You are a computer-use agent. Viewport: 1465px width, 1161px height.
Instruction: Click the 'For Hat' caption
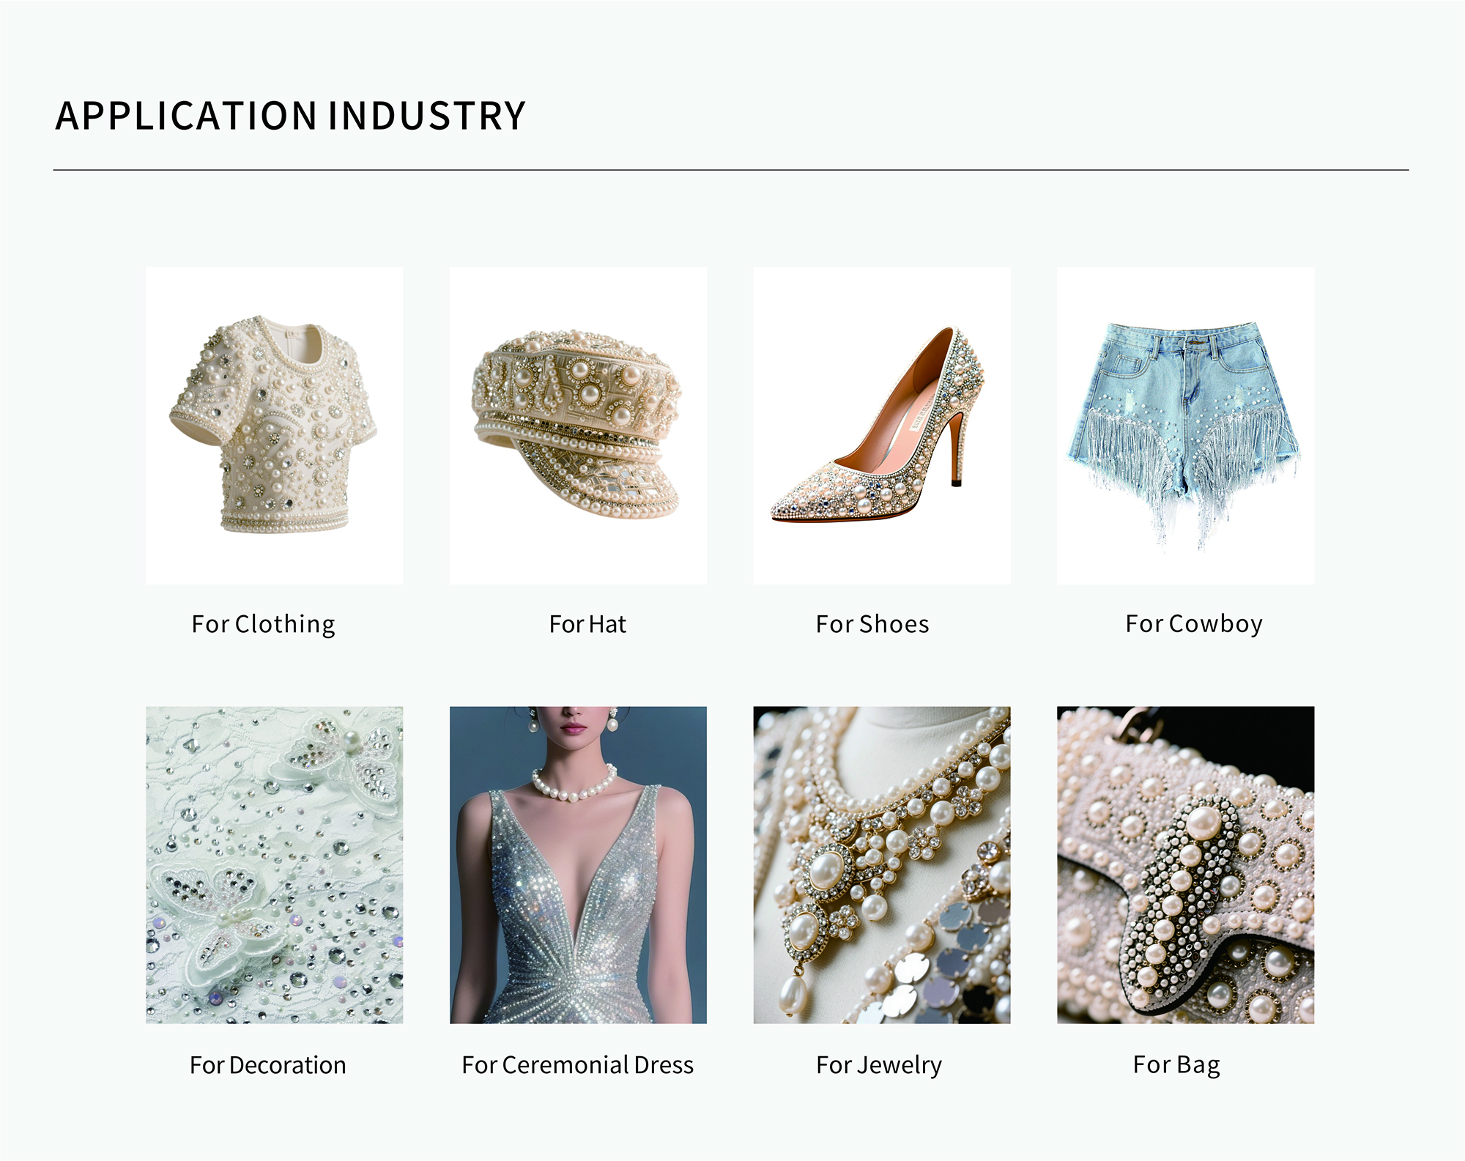click(587, 624)
